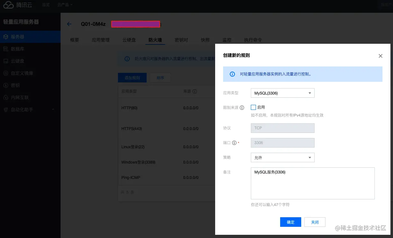
Task: Select the 自动化助手 sidebar icon
Action: [x=5, y=110]
